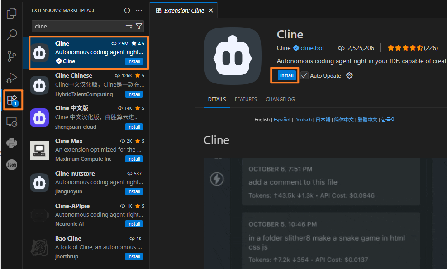Click the Bao Cline tiger icon
The height and width of the screenshot is (269, 447).
point(39,248)
